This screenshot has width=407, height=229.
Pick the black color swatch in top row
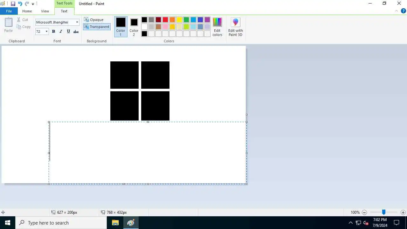point(144,20)
